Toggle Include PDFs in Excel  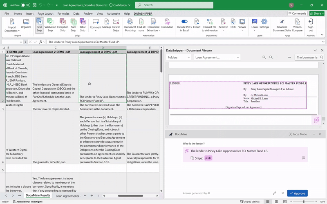(185, 25)
